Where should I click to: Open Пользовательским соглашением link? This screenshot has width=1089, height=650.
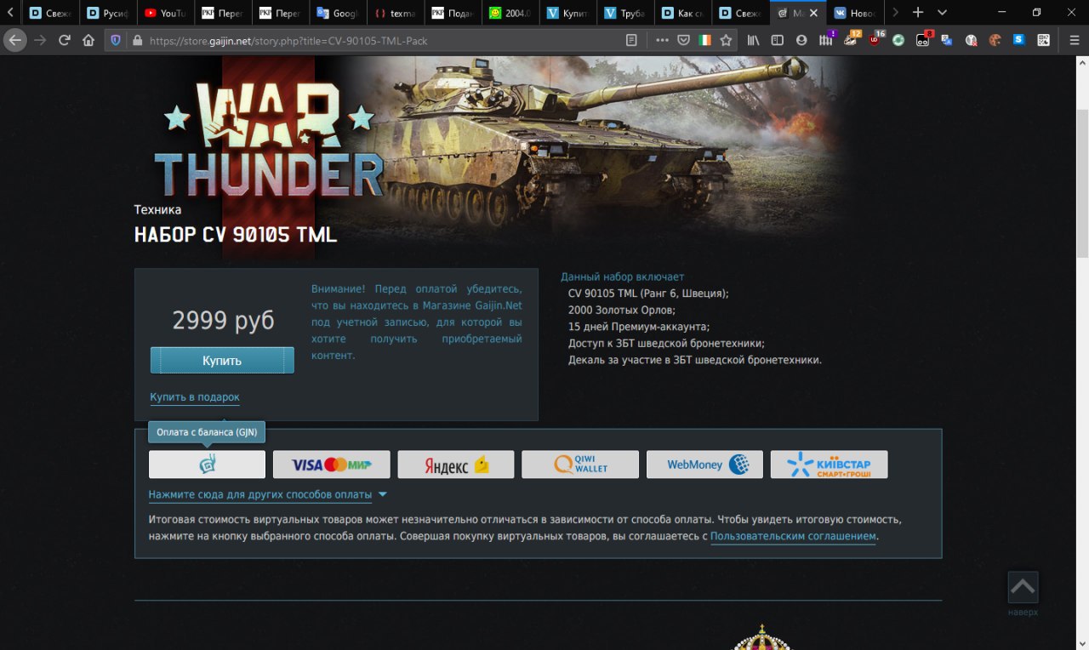point(793,536)
